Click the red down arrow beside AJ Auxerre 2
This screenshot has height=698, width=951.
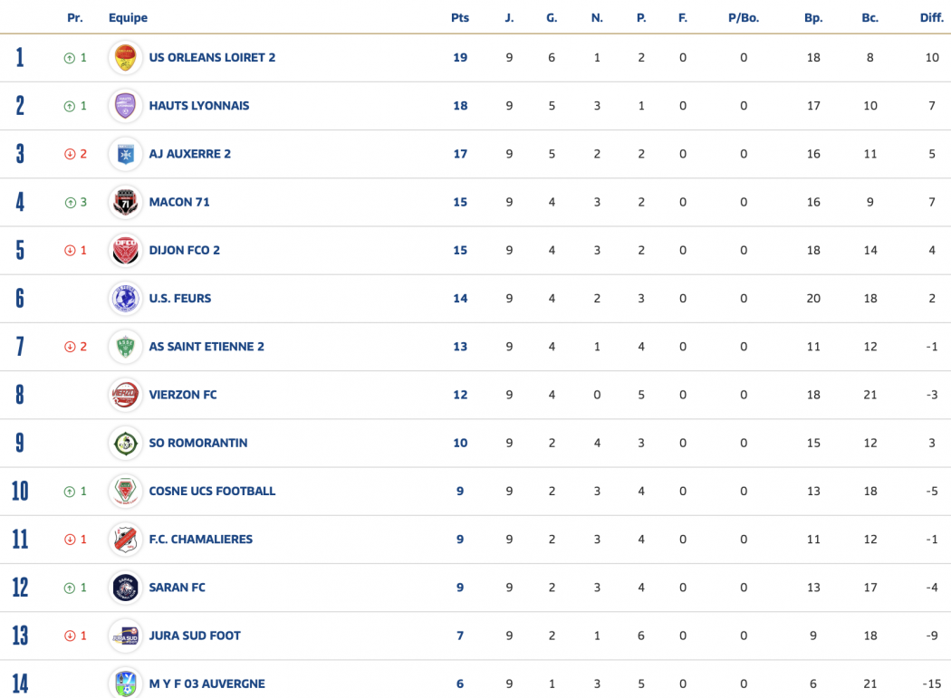click(70, 155)
